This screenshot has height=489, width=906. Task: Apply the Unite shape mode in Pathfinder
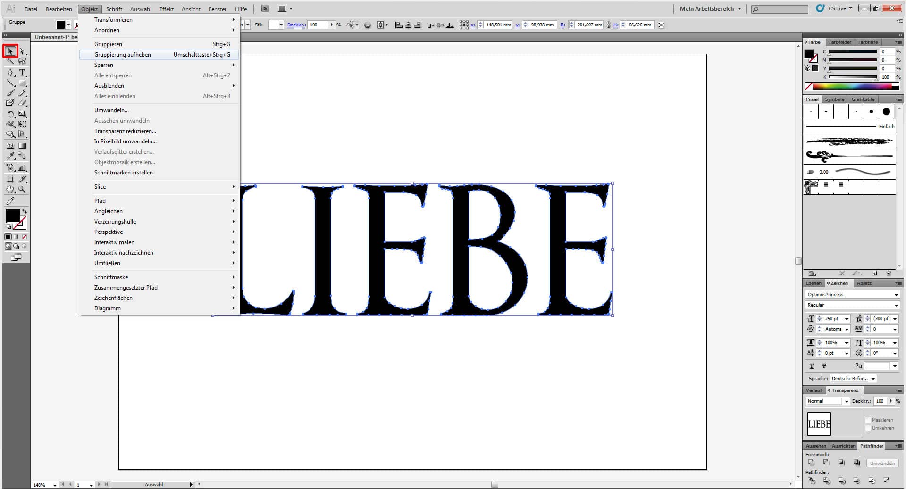(812, 463)
